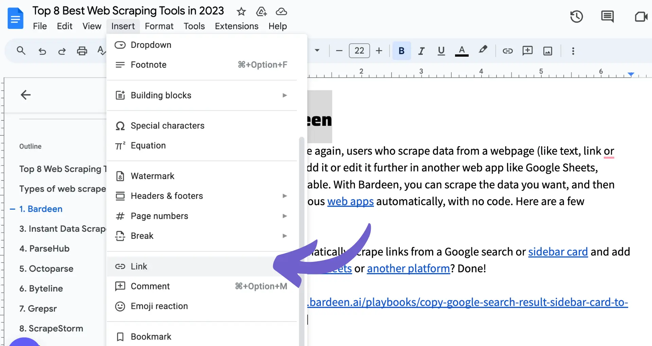This screenshot has height=346, width=652.
Task: Open version history clock icon
Action: coord(576,17)
